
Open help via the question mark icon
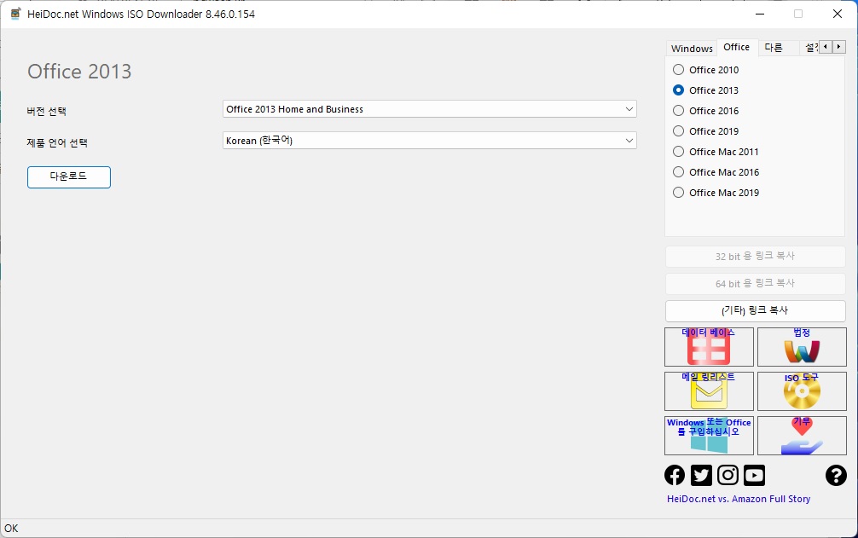[836, 475]
